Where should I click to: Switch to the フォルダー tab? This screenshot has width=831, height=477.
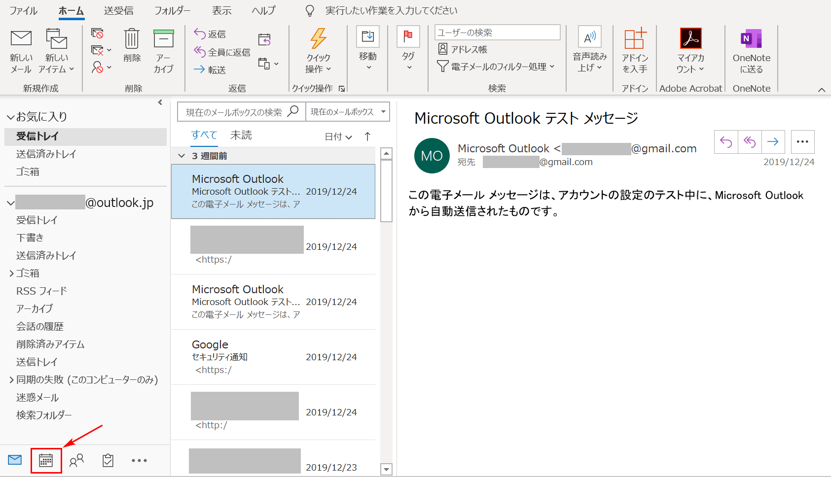click(x=172, y=10)
